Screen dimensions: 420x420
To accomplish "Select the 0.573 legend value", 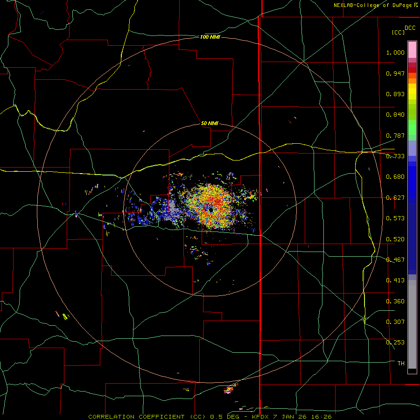I will point(395,218).
